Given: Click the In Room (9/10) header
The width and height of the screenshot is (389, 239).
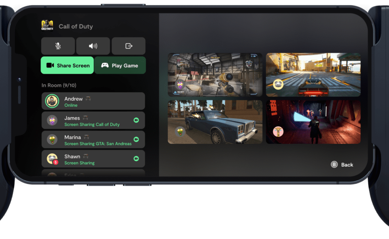Looking at the screenshot, I should (x=59, y=85).
